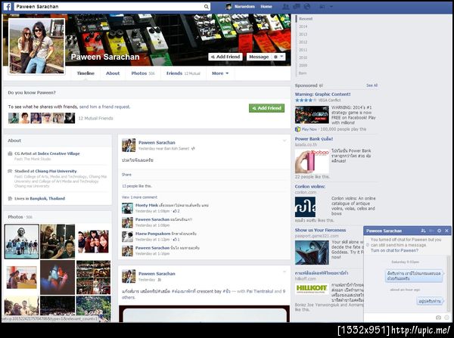Open Notifications globe icon
This screenshot has height=338, width=454.
(x=307, y=6)
